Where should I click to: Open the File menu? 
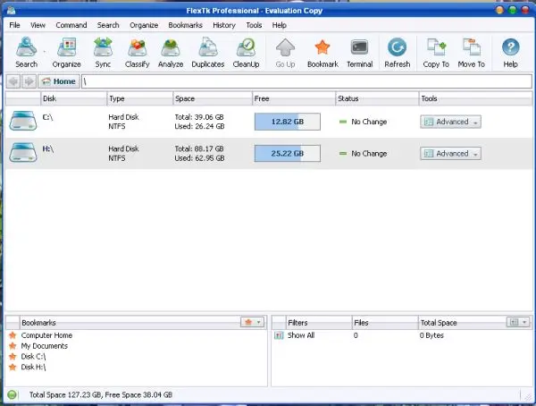(x=14, y=25)
